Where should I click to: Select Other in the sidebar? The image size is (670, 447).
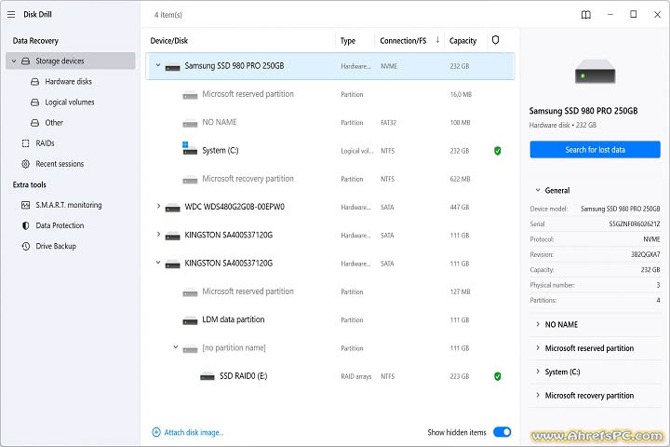click(54, 123)
